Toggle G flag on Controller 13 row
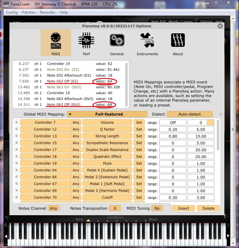Viewport: 239px width, 248px height. coord(17,136)
